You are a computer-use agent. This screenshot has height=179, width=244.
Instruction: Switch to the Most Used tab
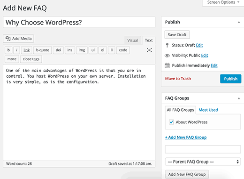click(208, 110)
